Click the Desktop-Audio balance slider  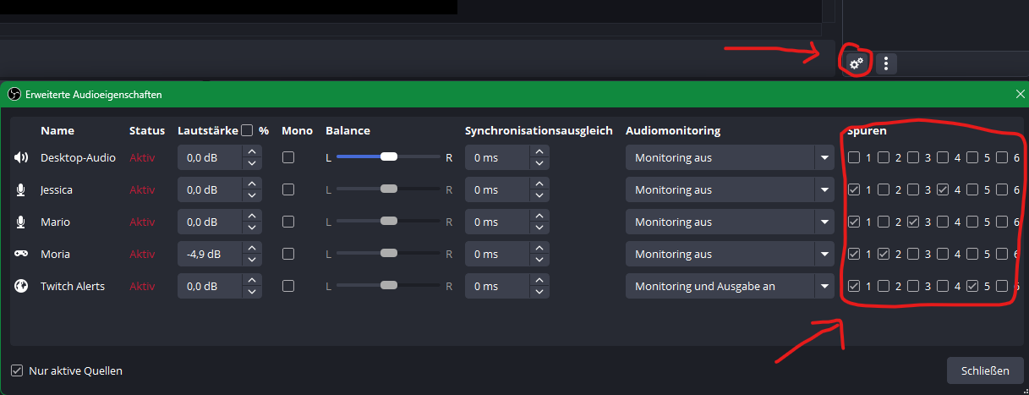pyautogui.click(x=389, y=157)
